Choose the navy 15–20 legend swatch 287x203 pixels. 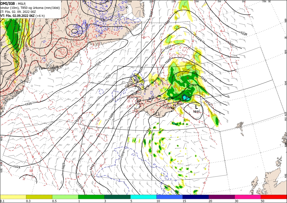point(195,197)
